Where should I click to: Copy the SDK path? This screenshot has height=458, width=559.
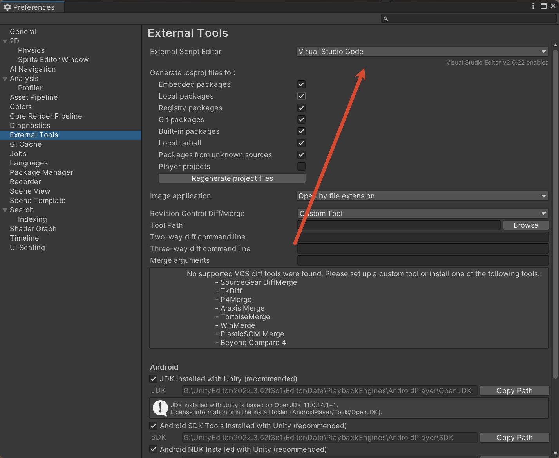click(514, 438)
